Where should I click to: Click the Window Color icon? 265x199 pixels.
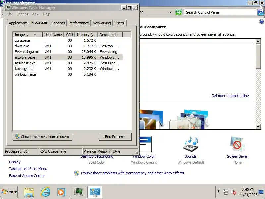click(x=145, y=144)
